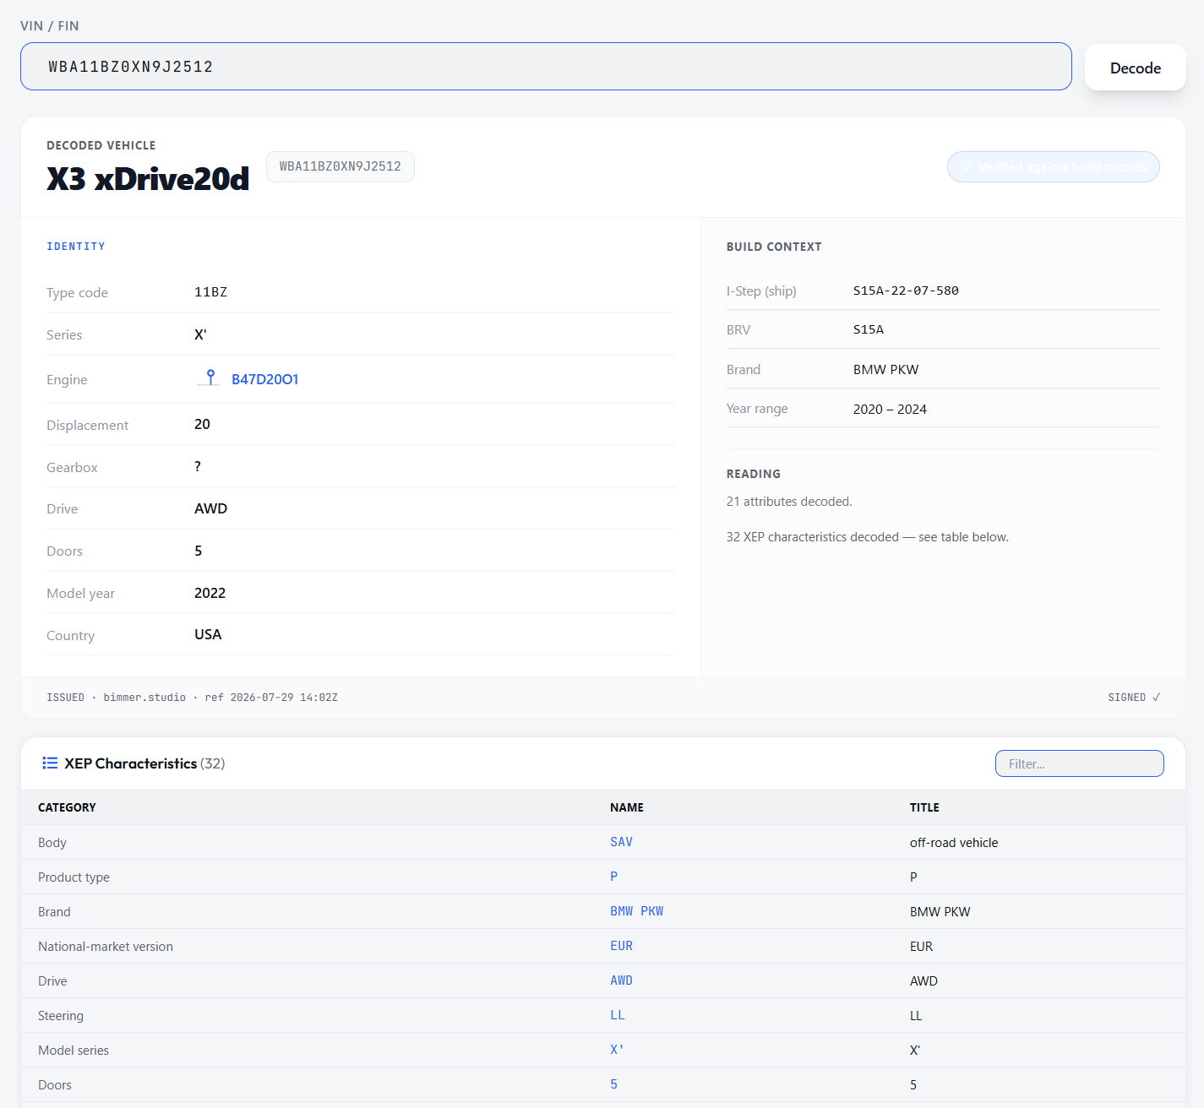Click the Product type category cell
The width and height of the screenshot is (1204, 1108).
[74, 877]
